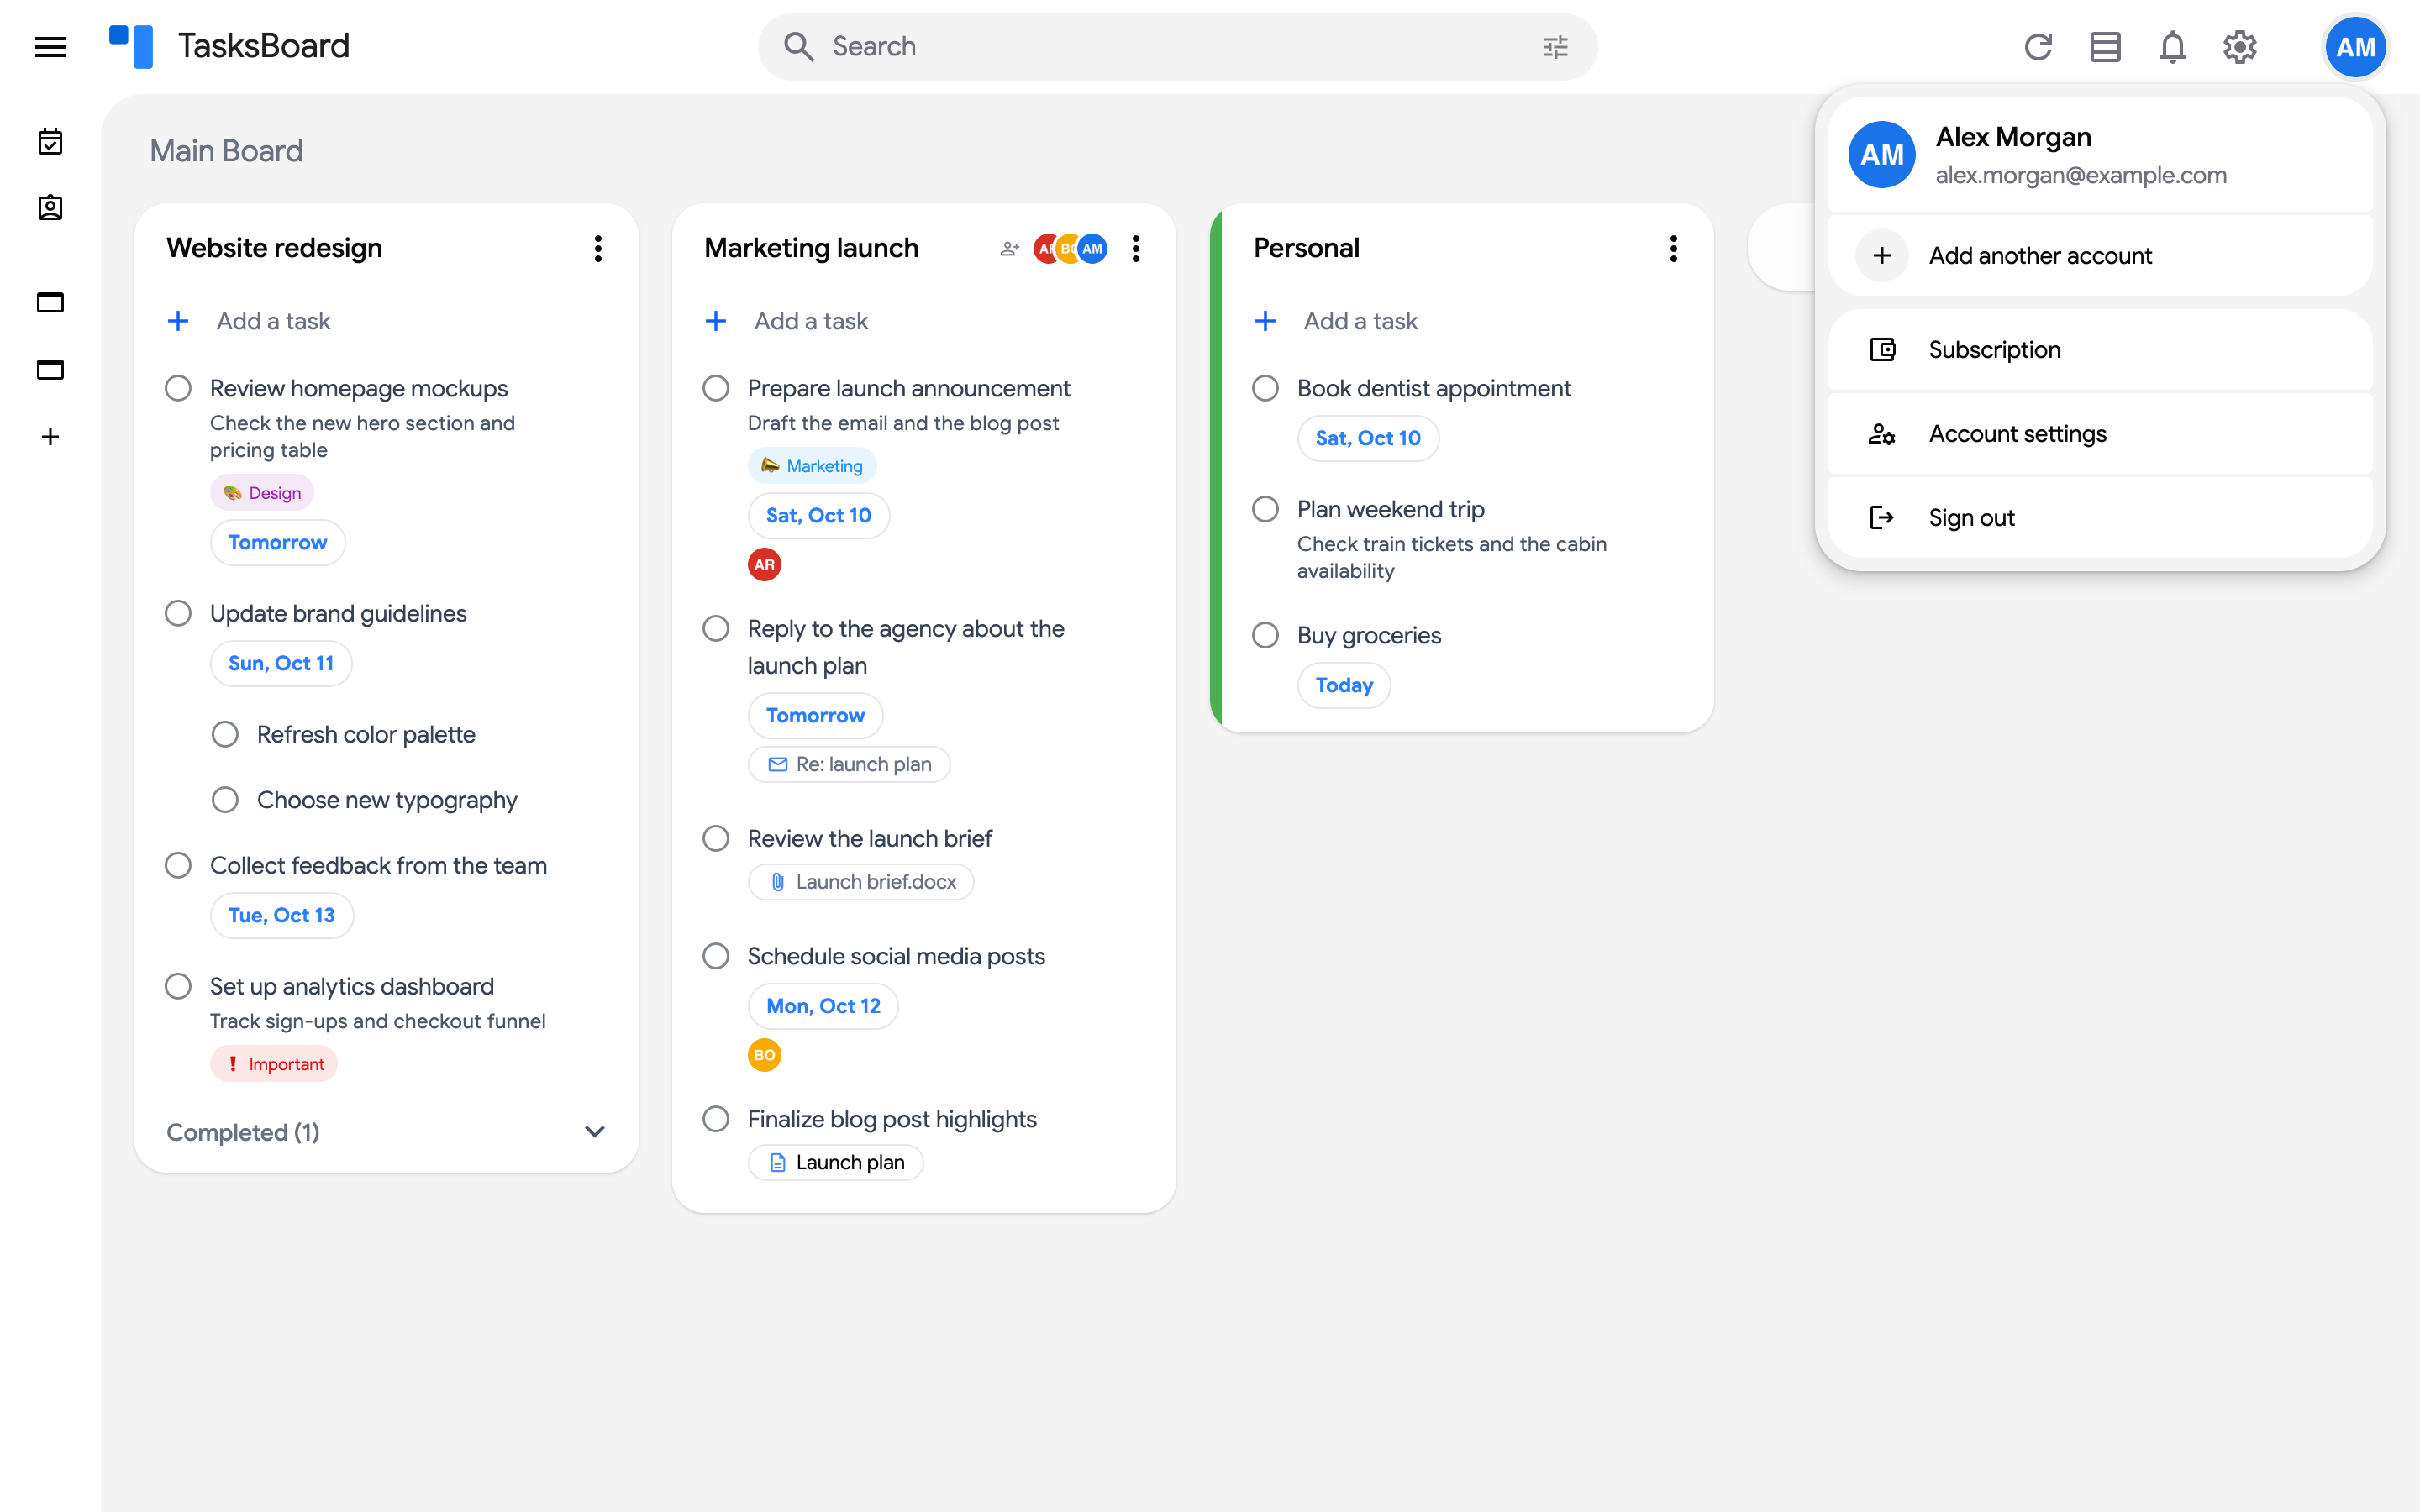The width and height of the screenshot is (2420, 1512).
Task: Open the Launch brief.docx attachment chip
Action: [x=861, y=882]
